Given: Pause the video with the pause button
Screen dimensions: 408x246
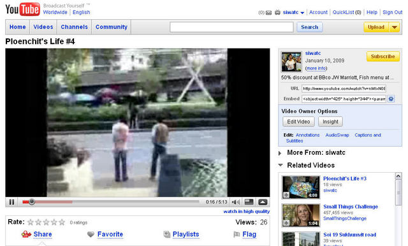Looking at the screenshot, I should (x=11, y=202).
